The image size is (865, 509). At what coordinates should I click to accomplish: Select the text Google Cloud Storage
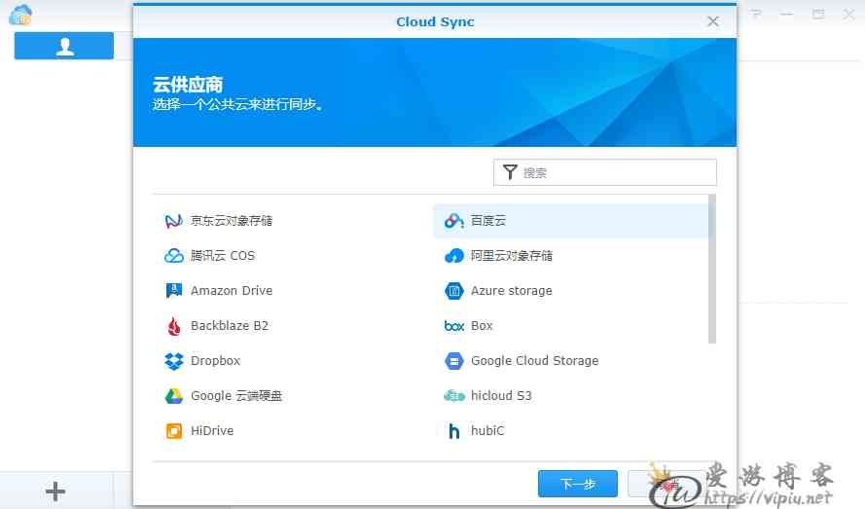click(x=534, y=361)
